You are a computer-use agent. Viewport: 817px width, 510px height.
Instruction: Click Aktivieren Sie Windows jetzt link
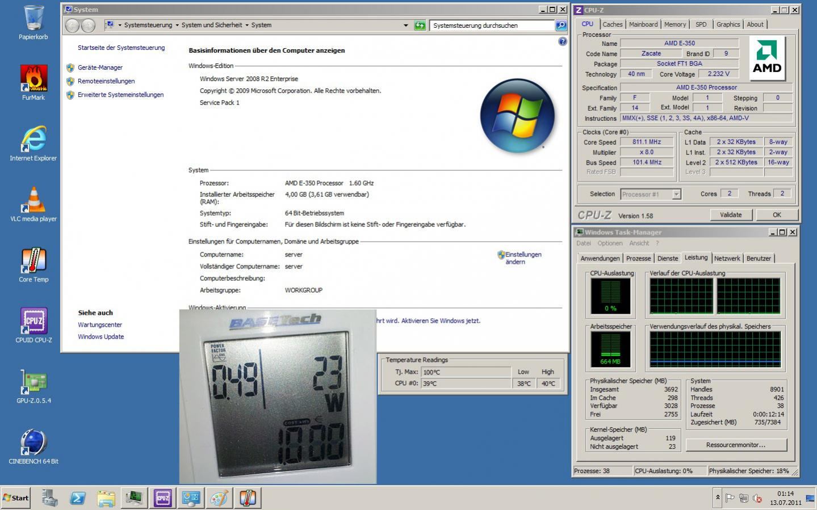tap(441, 321)
